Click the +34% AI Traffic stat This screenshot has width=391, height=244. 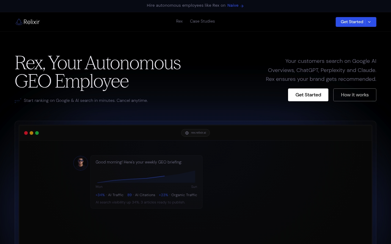coord(109,195)
